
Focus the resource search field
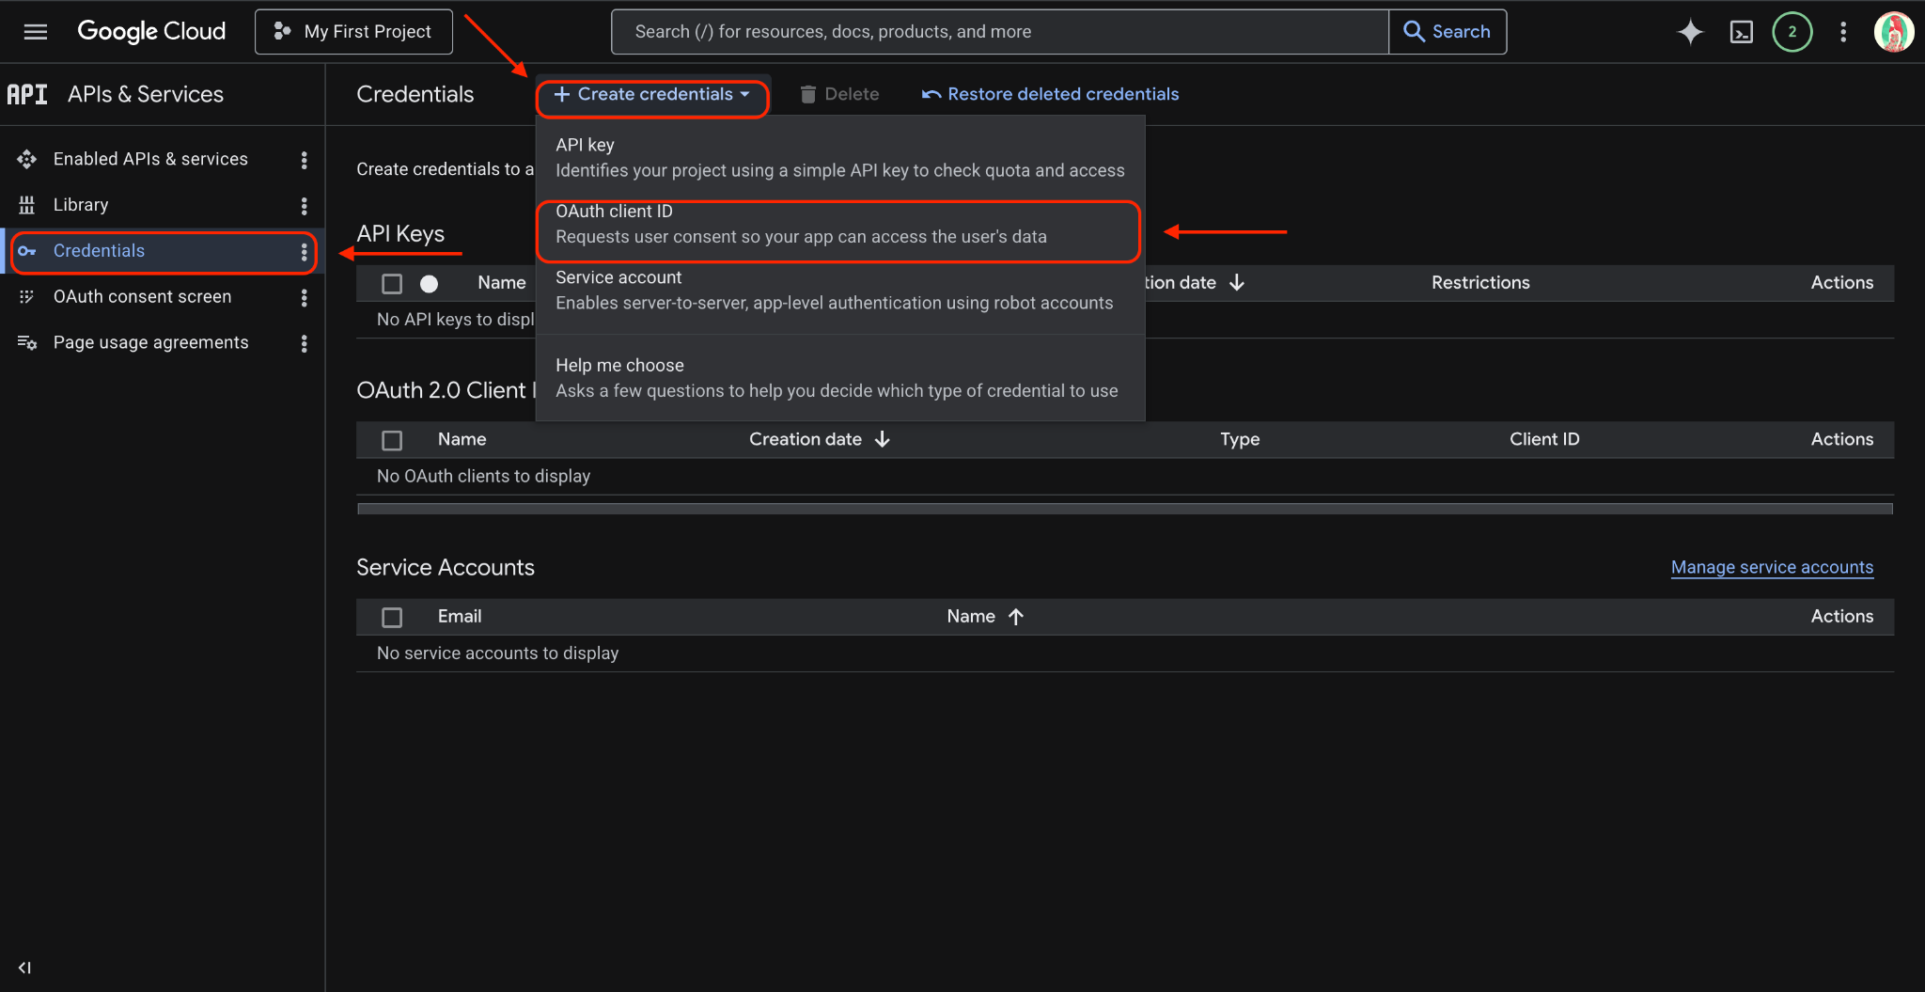pos(1000,32)
